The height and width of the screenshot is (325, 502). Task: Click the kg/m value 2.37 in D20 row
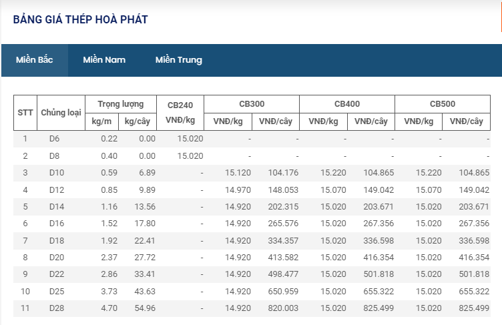(x=109, y=257)
